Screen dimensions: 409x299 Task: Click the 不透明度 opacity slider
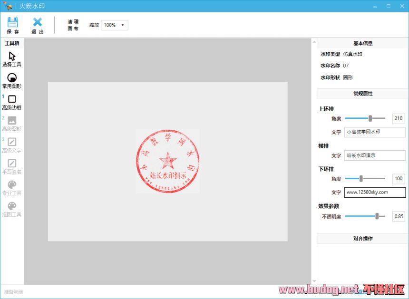pyautogui.click(x=377, y=216)
